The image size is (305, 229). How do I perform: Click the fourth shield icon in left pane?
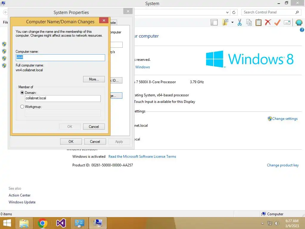4,65
